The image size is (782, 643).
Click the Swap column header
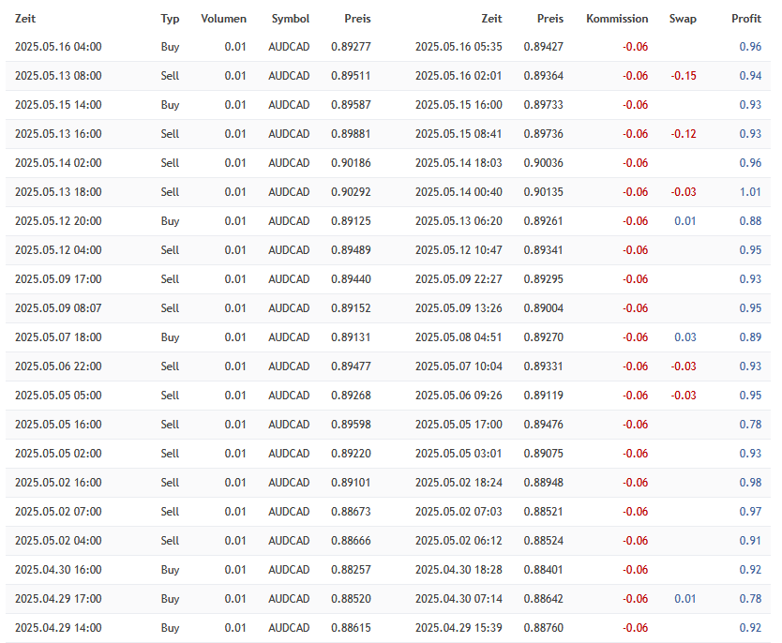[x=683, y=19]
